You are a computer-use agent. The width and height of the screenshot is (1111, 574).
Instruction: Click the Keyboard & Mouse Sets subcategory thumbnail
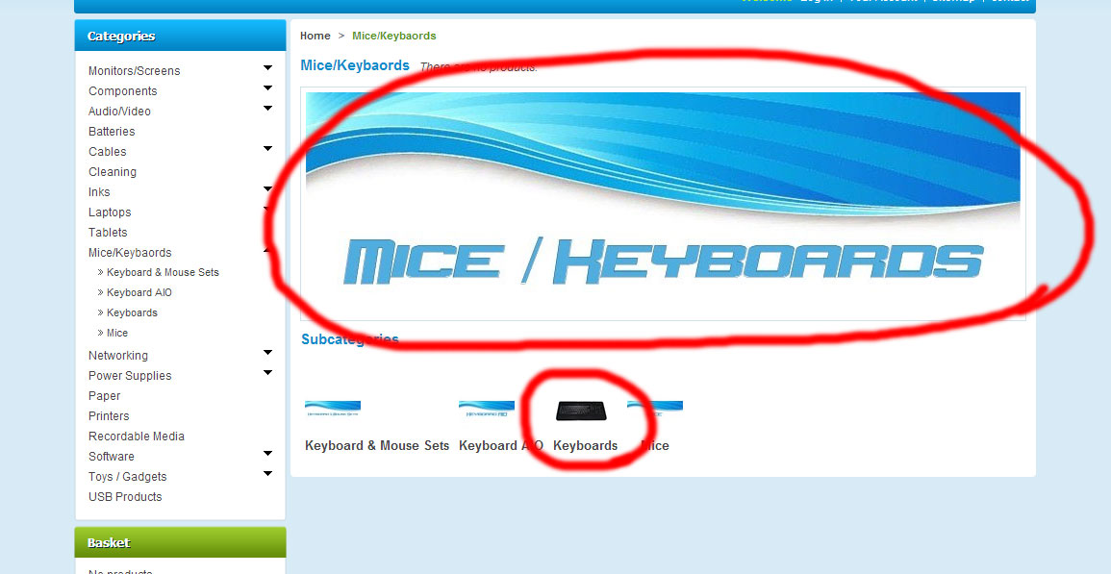tap(332, 410)
